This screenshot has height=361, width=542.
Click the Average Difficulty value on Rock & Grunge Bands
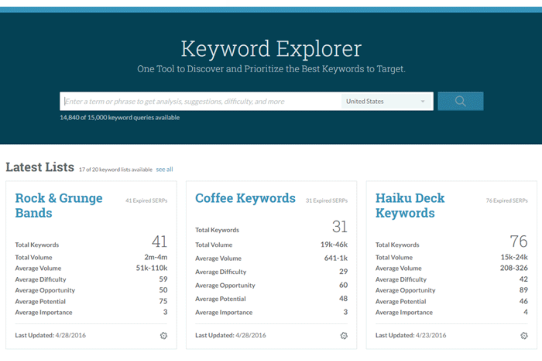(x=165, y=279)
